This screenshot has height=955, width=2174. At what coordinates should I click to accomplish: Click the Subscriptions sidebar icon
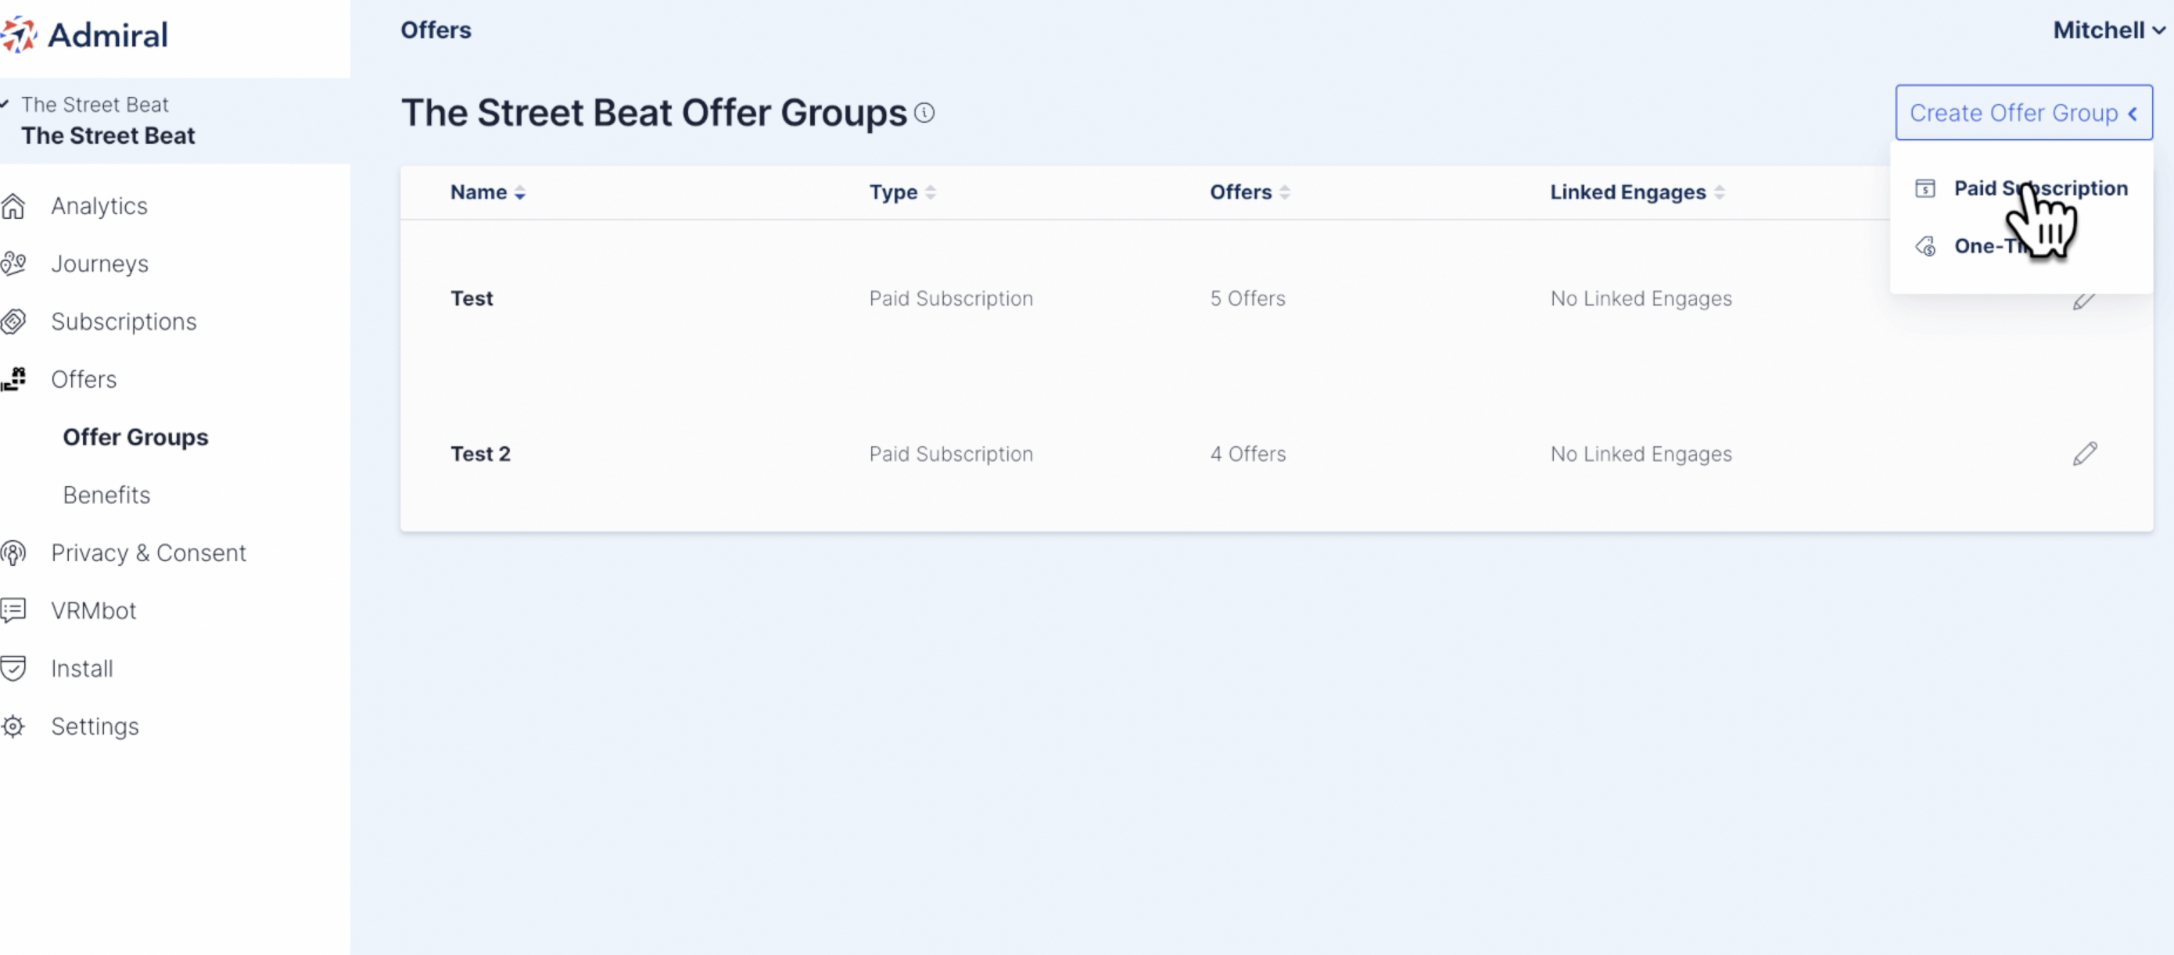[x=13, y=321]
